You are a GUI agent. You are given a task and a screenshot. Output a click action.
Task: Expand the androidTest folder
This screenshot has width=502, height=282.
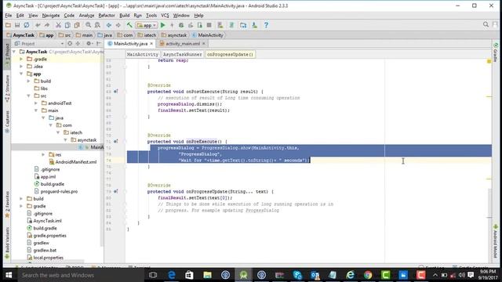coord(36,103)
